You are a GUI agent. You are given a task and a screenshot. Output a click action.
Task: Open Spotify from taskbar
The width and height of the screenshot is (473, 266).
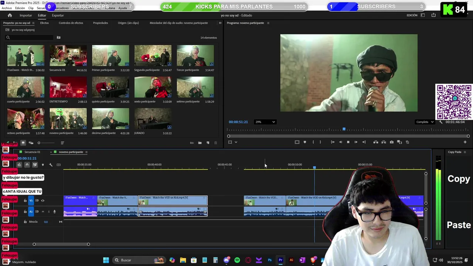point(237,260)
